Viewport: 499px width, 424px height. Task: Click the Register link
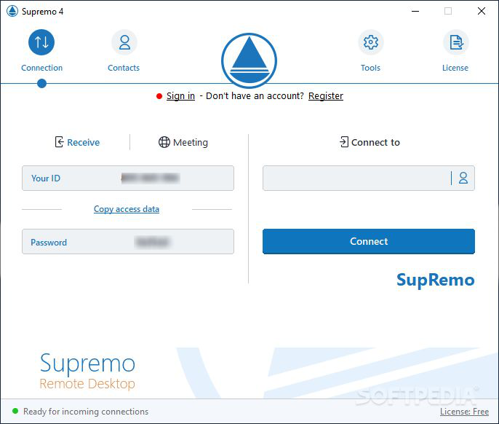(x=326, y=96)
